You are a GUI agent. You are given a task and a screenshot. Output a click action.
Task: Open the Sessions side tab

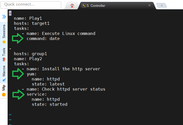click(4, 33)
